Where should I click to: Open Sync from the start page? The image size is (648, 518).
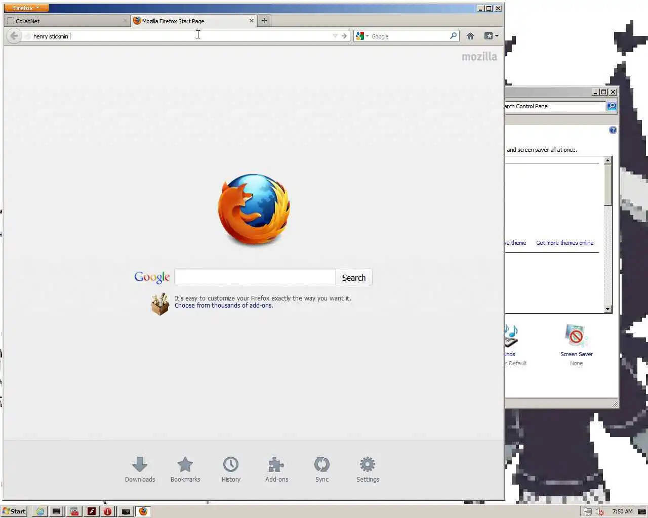tap(322, 469)
